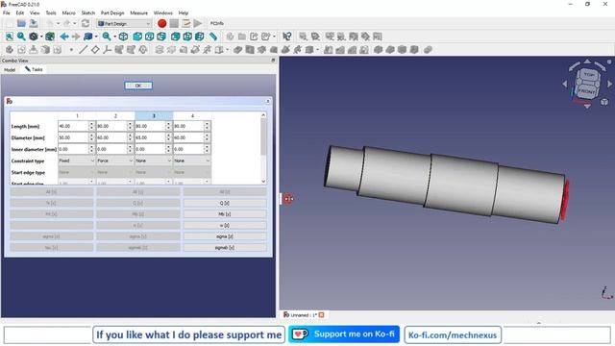The height and width of the screenshot is (346, 615).
Task: Click the Fit selection magnifier icon
Action: (21, 37)
